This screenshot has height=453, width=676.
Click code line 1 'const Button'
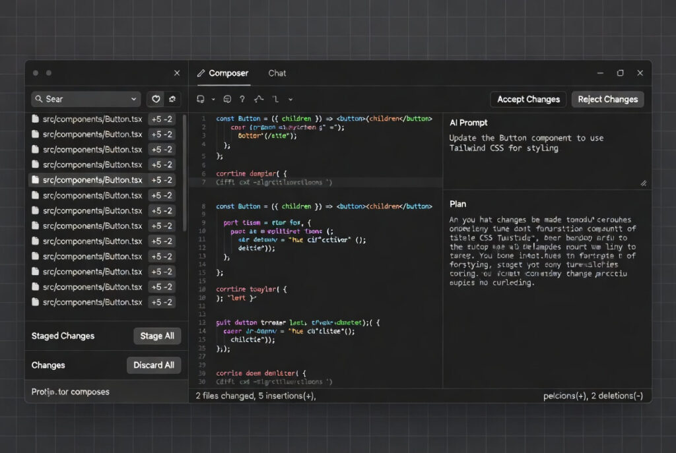(x=324, y=119)
